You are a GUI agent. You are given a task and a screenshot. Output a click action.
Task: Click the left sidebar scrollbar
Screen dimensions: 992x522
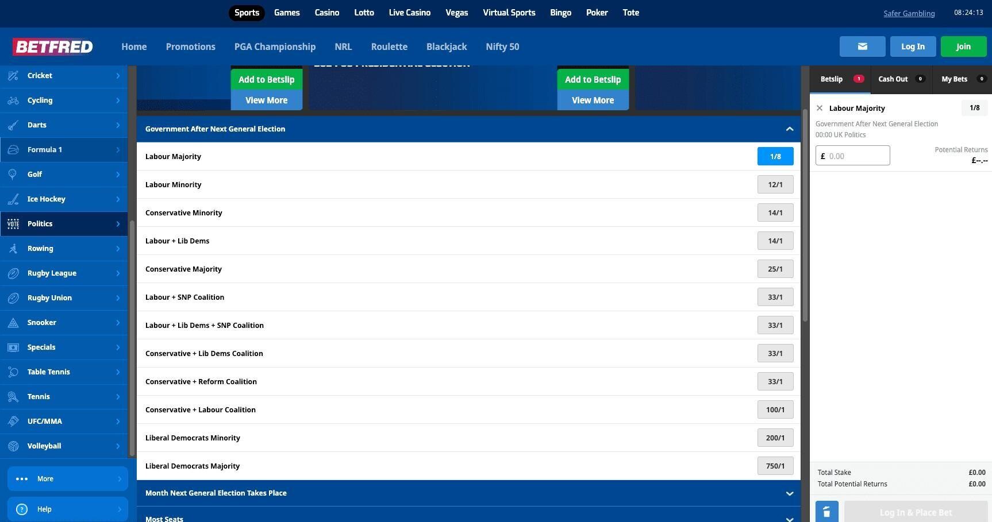coord(132,338)
